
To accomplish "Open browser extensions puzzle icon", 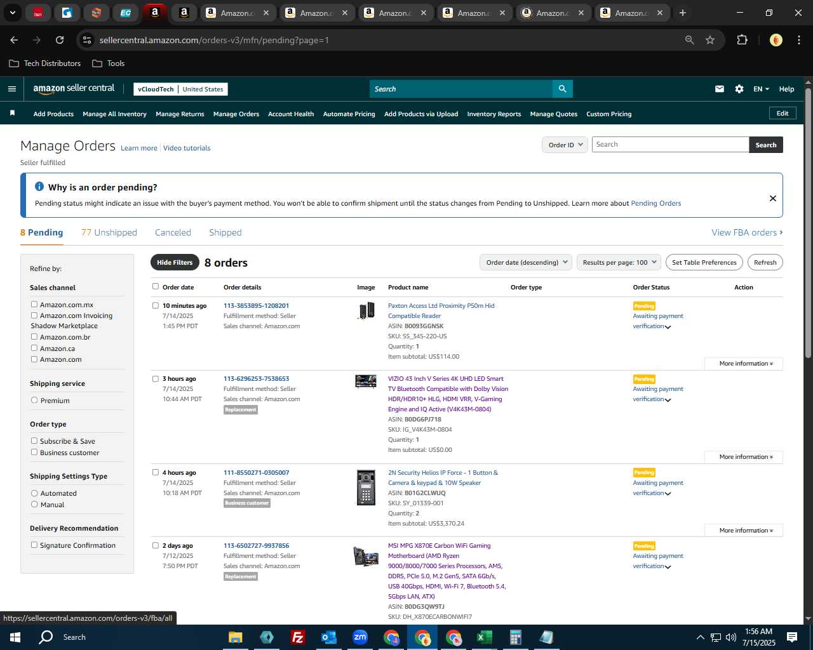I will tap(742, 40).
